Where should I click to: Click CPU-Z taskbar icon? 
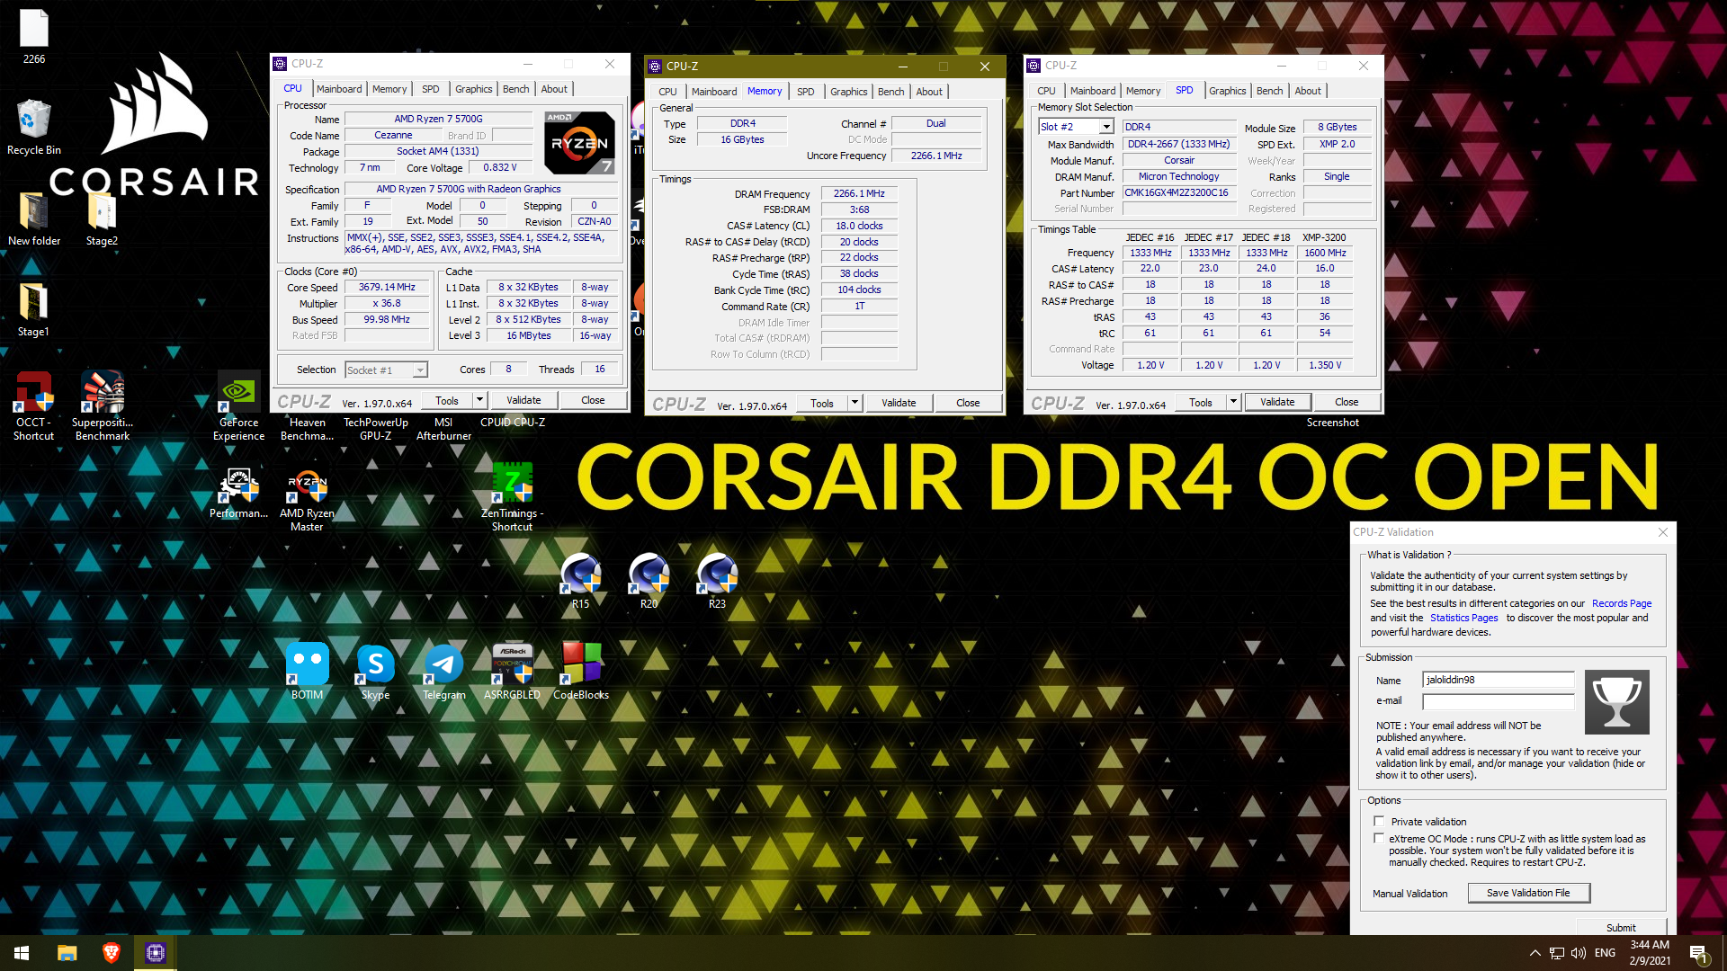156,953
